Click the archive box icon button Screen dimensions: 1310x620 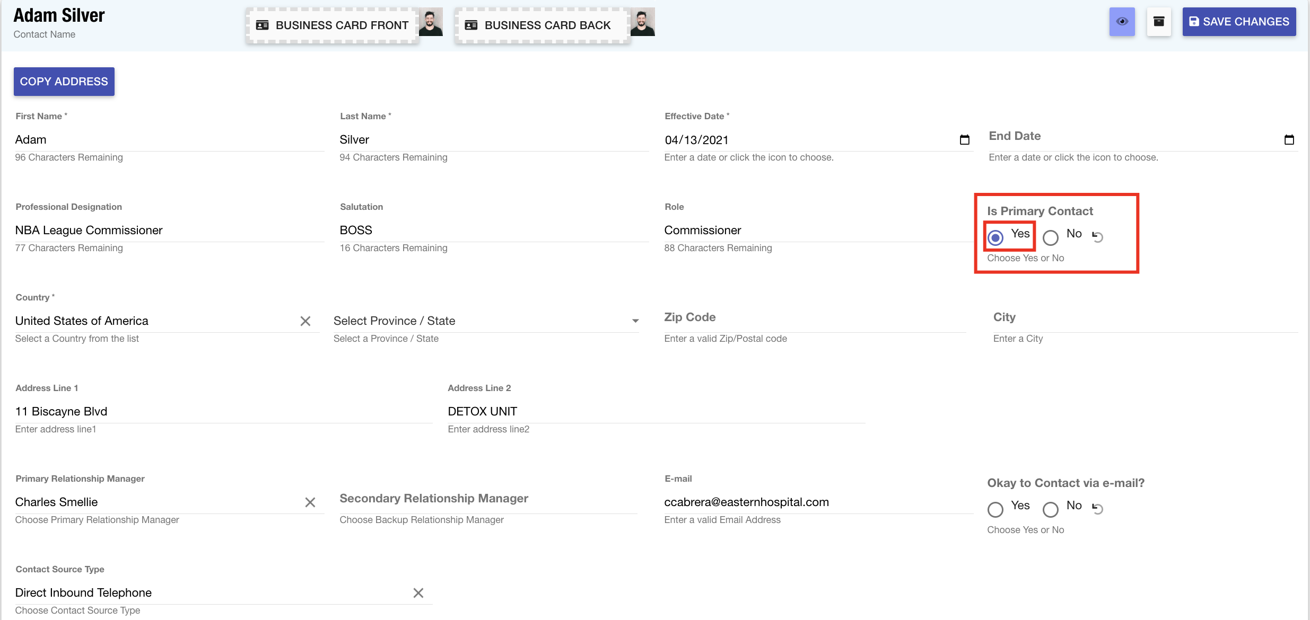point(1159,22)
